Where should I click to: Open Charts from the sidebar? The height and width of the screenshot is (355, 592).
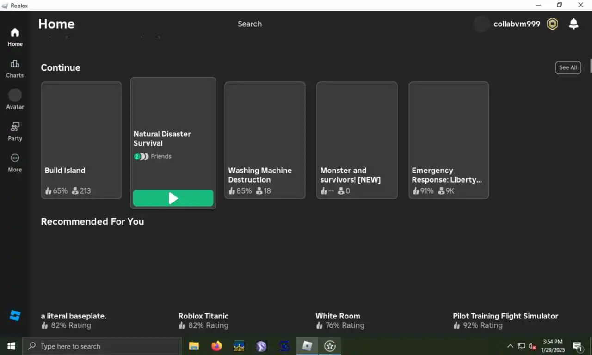pyautogui.click(x=15, y=69)
